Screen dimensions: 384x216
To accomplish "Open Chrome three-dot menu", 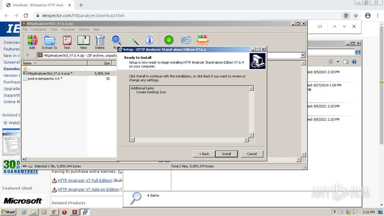I will [x=378, y=16].
